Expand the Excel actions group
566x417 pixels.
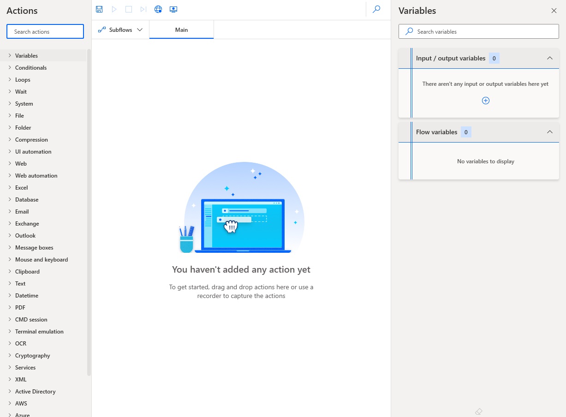22,187
